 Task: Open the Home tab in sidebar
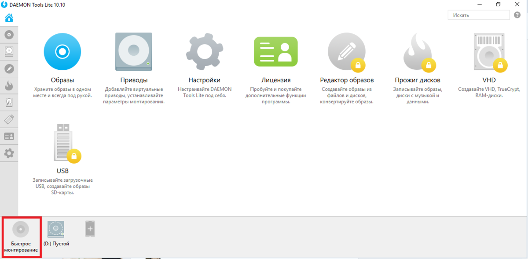click(9, 18)
